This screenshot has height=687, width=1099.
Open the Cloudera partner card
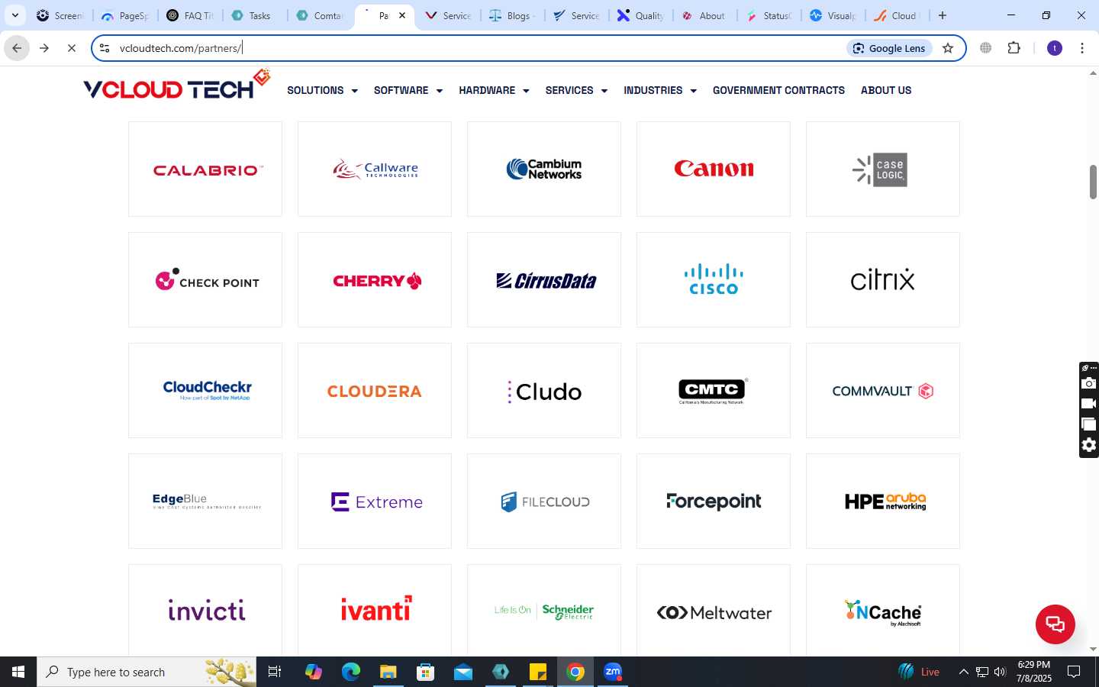(x=375, y=390)
